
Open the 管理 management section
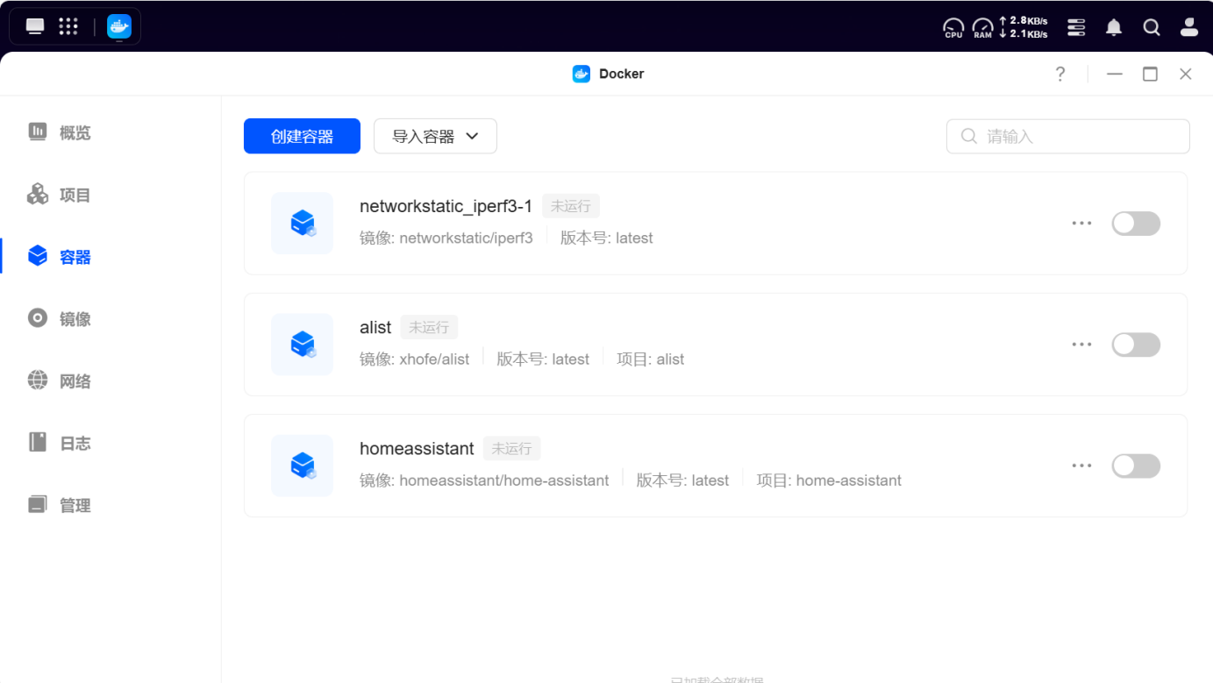tap(60, 505)
